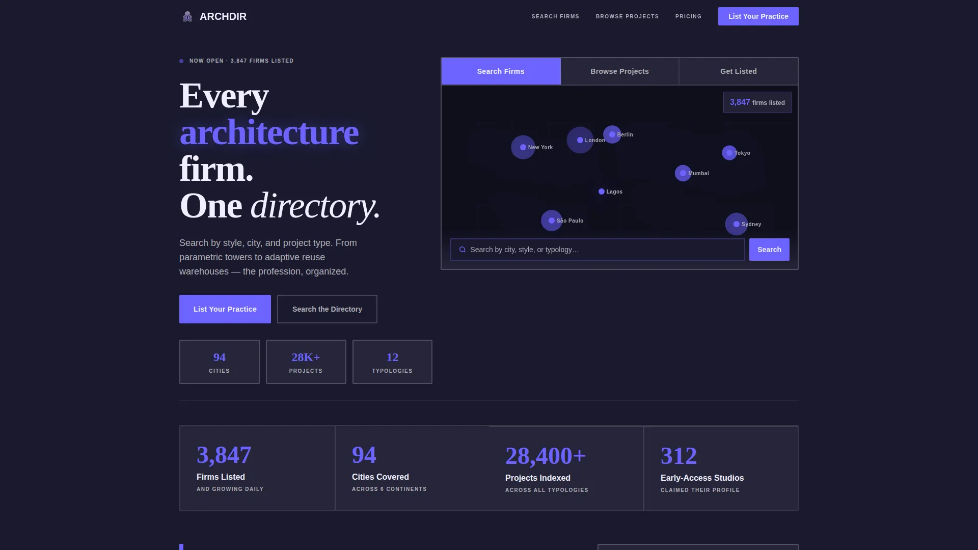Switch to the Search Firms tab
The image size is (978, 550).
coord(501,71)
